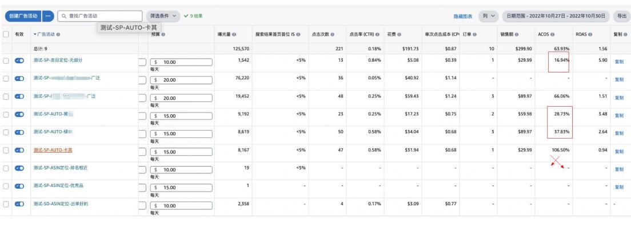Click the 点击率 (CTR) info icon
Screen dimensions: 631x231
[x=378, y=34]
